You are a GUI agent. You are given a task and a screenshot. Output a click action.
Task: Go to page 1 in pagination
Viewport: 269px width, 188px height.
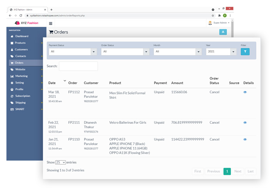click(227, 171)
